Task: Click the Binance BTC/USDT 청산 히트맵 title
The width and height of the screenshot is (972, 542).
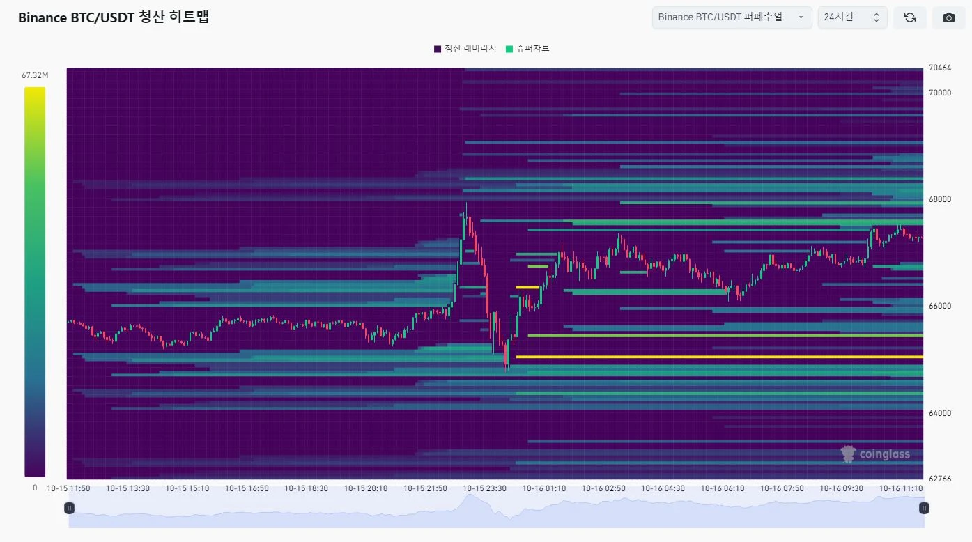Action: click(x=114, y=17)
